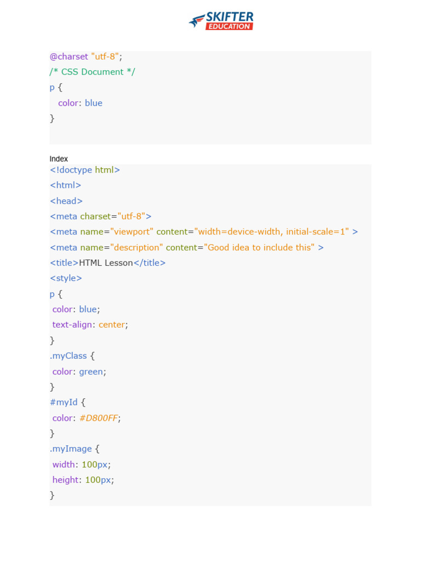Click the <!doctype html> line
Screen dimensions: 421x561
[x=85, y=170]
